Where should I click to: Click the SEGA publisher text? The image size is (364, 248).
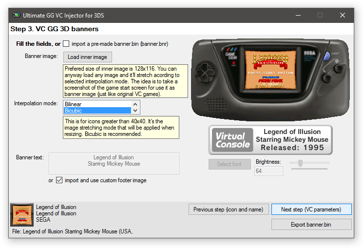[x=43, y=220]
